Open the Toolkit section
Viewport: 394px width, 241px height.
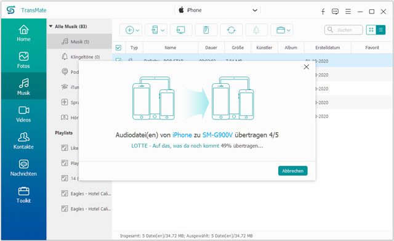click(23, 195)
